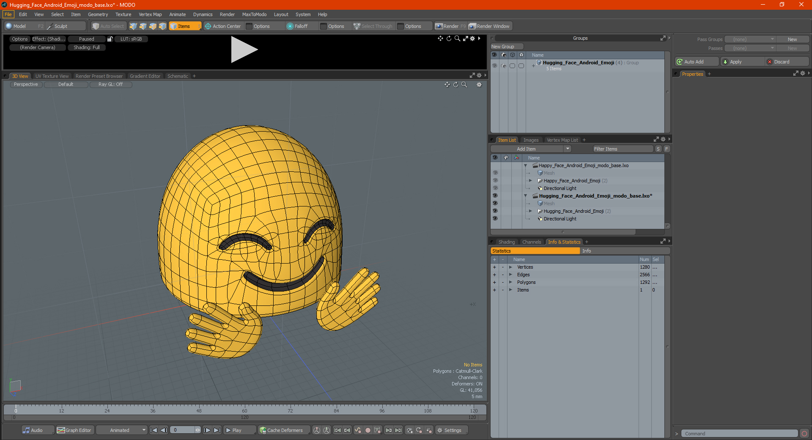Image resolution: width=812 pixels, height=440 pixels.
Task: Click the record keyframe circle icon
Action: coord(368,430)
